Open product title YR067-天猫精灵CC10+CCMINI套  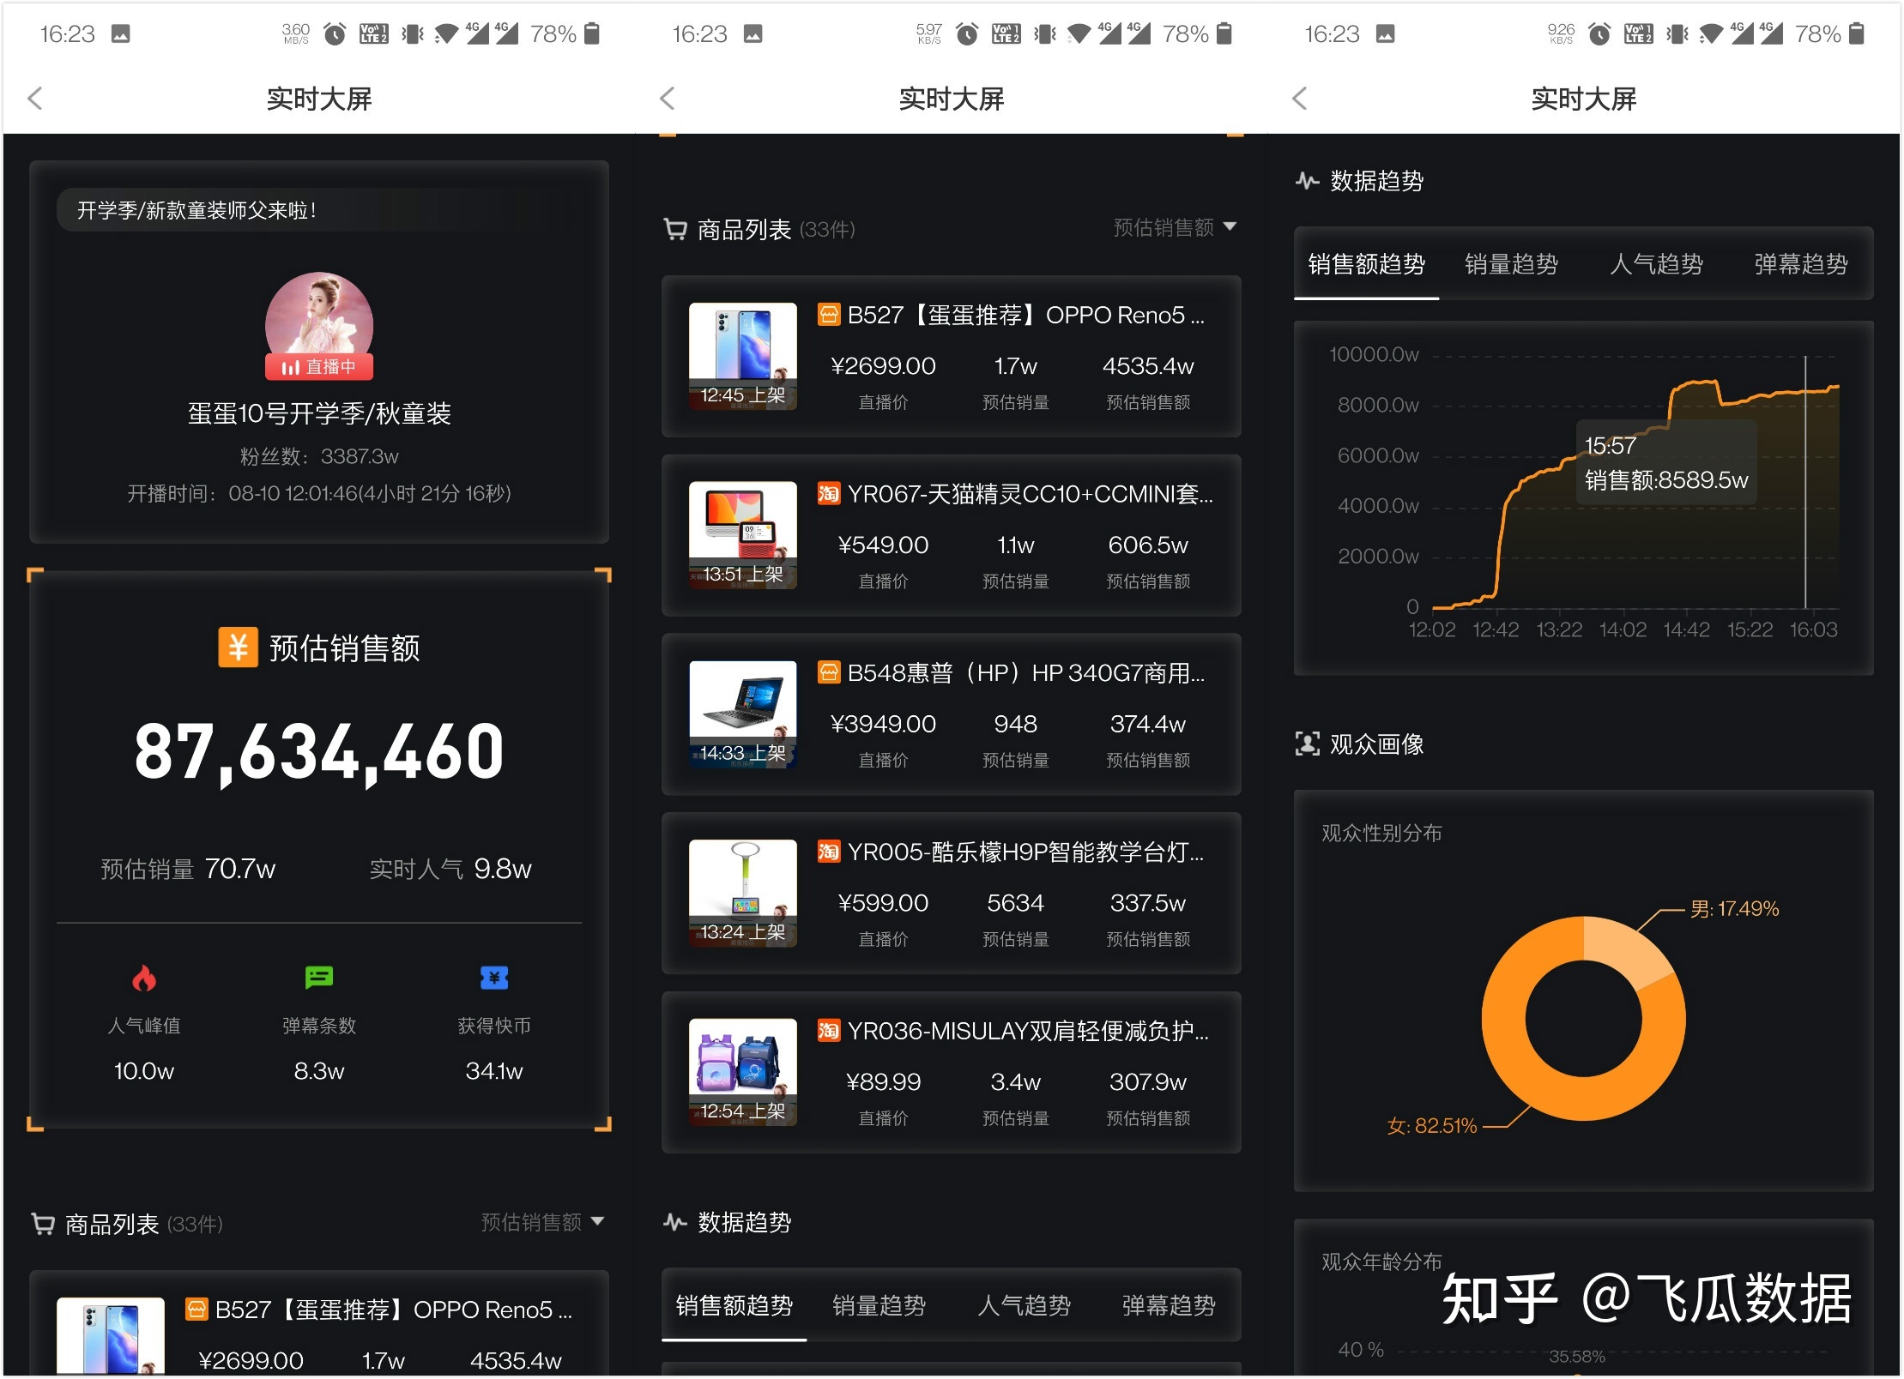(1030, 494)
